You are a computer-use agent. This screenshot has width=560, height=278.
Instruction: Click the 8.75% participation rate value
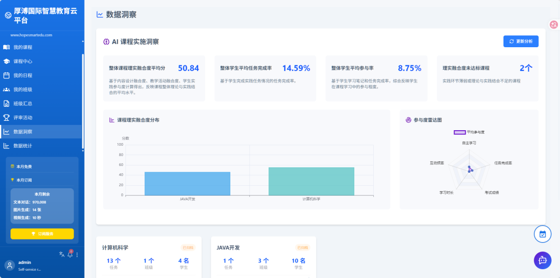[410, 68]
